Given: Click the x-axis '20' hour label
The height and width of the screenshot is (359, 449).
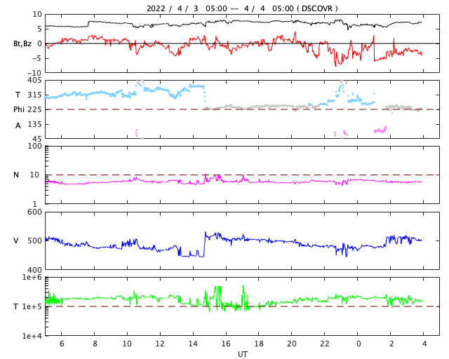Looking at the screenshot, I should tap(292, 344).
